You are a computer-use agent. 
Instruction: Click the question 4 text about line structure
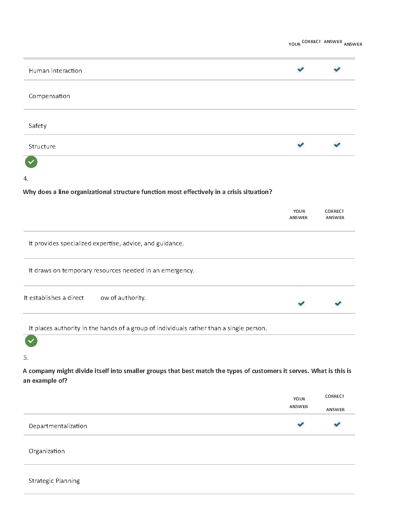pyautogui.click(x=147, y=192)
